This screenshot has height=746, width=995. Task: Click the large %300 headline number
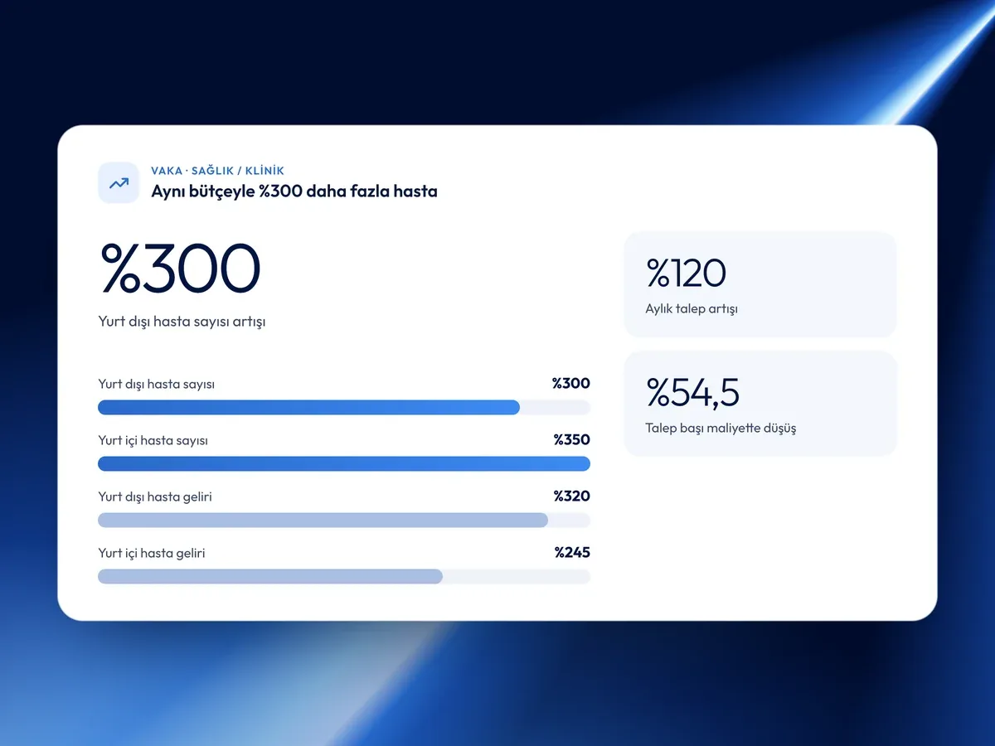(x=180, y=268)
